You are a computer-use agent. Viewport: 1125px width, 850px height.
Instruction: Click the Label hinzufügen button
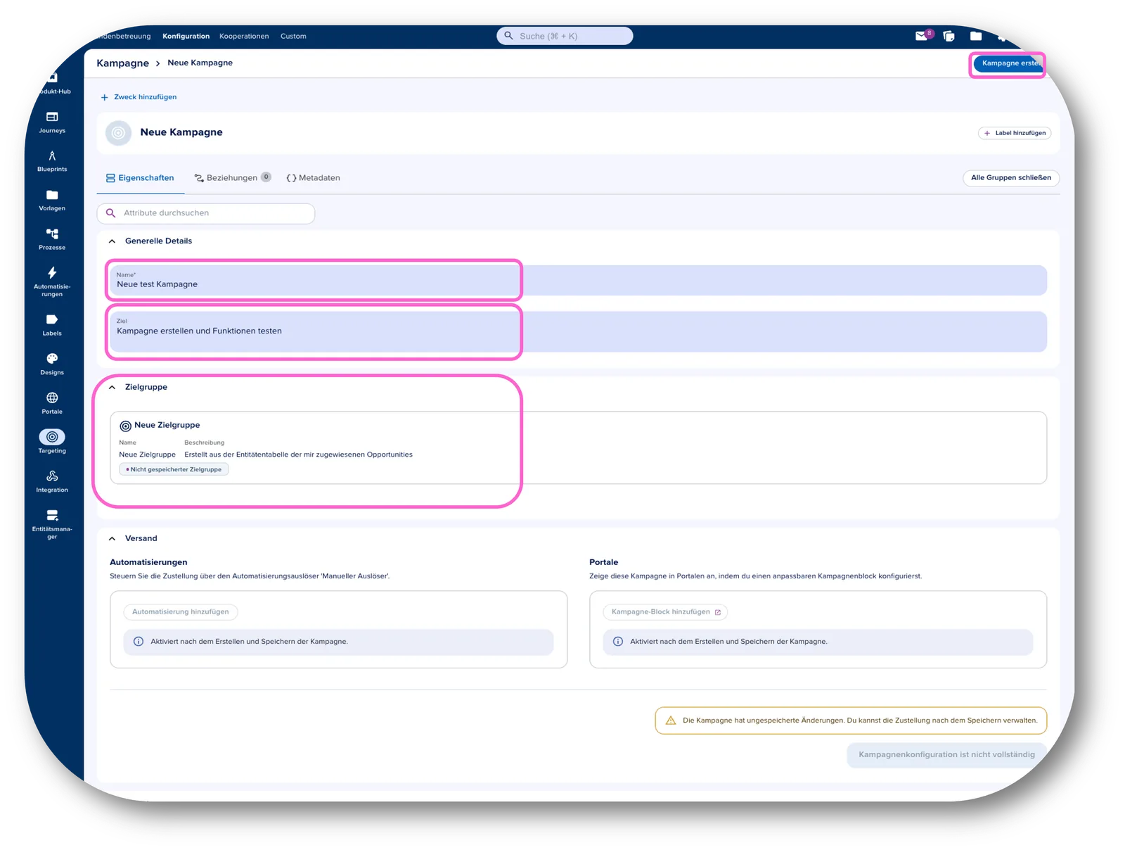1015,133
